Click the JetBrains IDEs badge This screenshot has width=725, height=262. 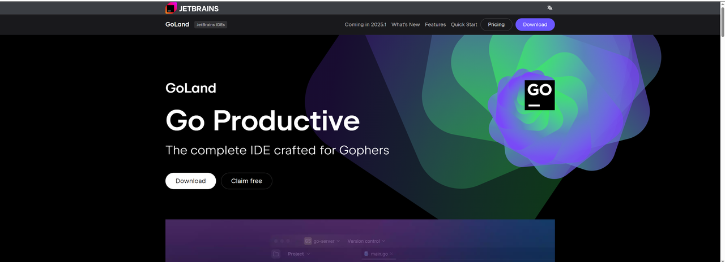[x=211, y=24]
